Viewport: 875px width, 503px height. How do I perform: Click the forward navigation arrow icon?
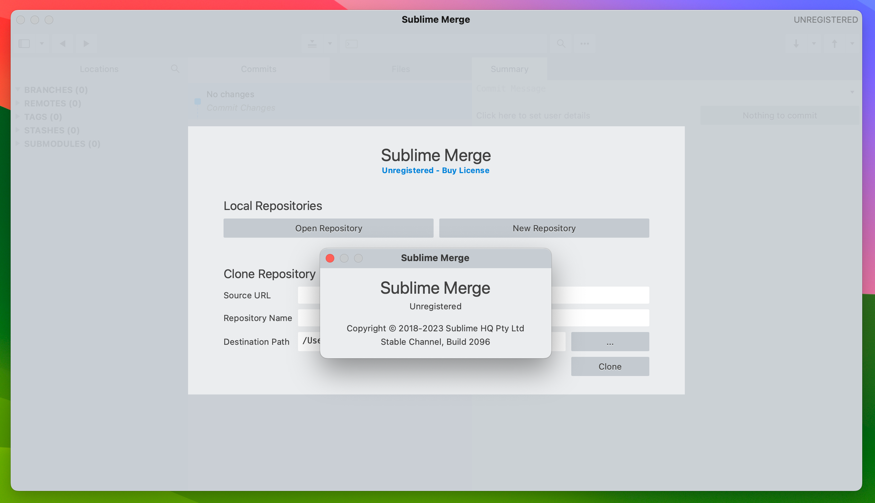86,43
